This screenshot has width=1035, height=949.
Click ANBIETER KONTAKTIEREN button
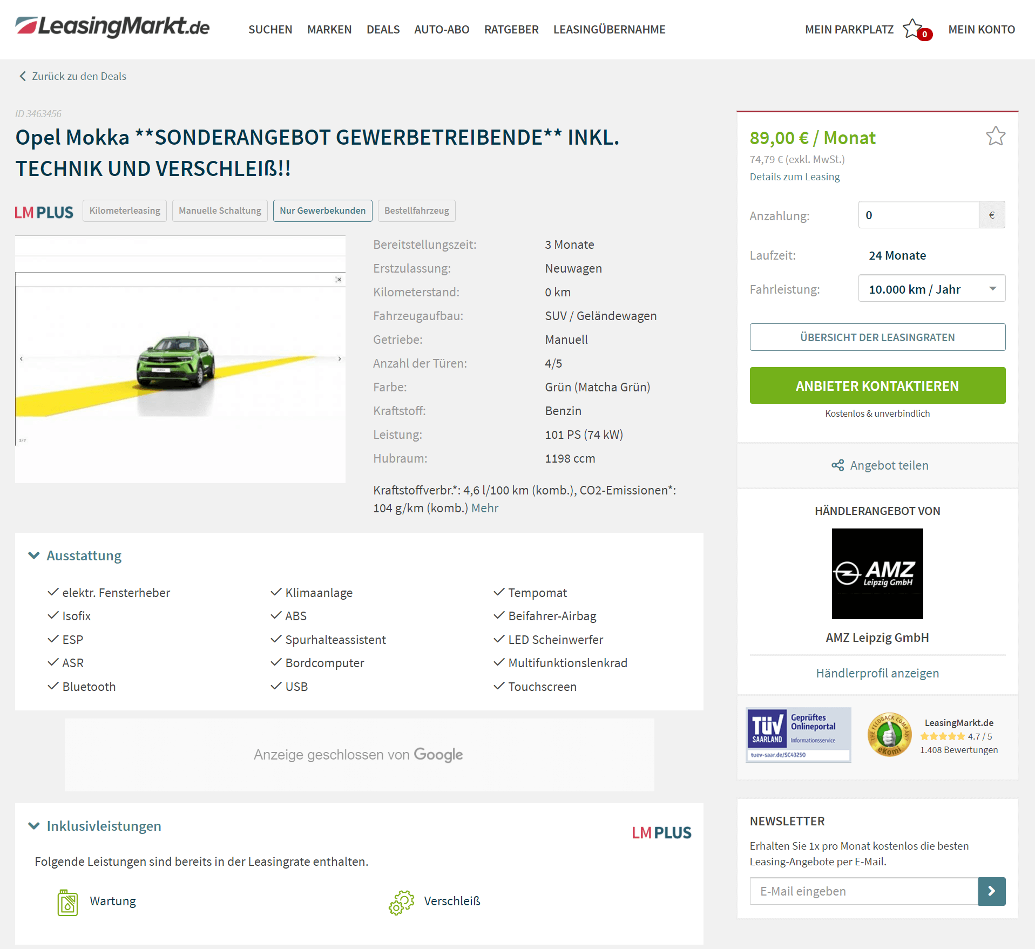877,386
